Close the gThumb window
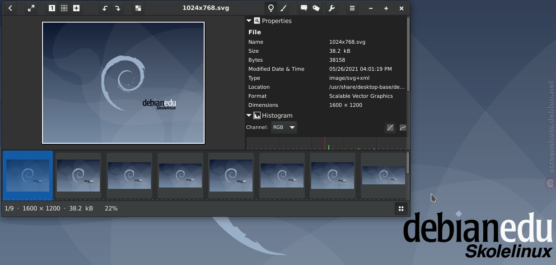The width and height of the screenshot is (556, 265). point(402,8)
